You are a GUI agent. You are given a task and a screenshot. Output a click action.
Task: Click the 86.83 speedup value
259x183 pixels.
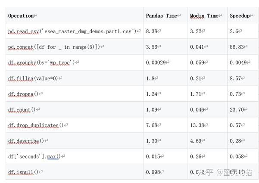[x=237, y=47]
